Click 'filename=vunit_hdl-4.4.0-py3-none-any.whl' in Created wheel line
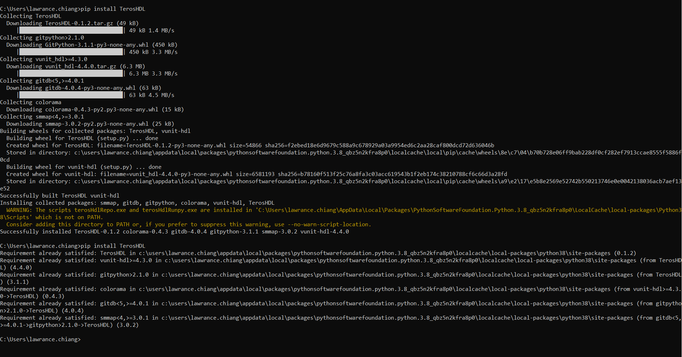The image size is (682, 357). pos(166,174)
